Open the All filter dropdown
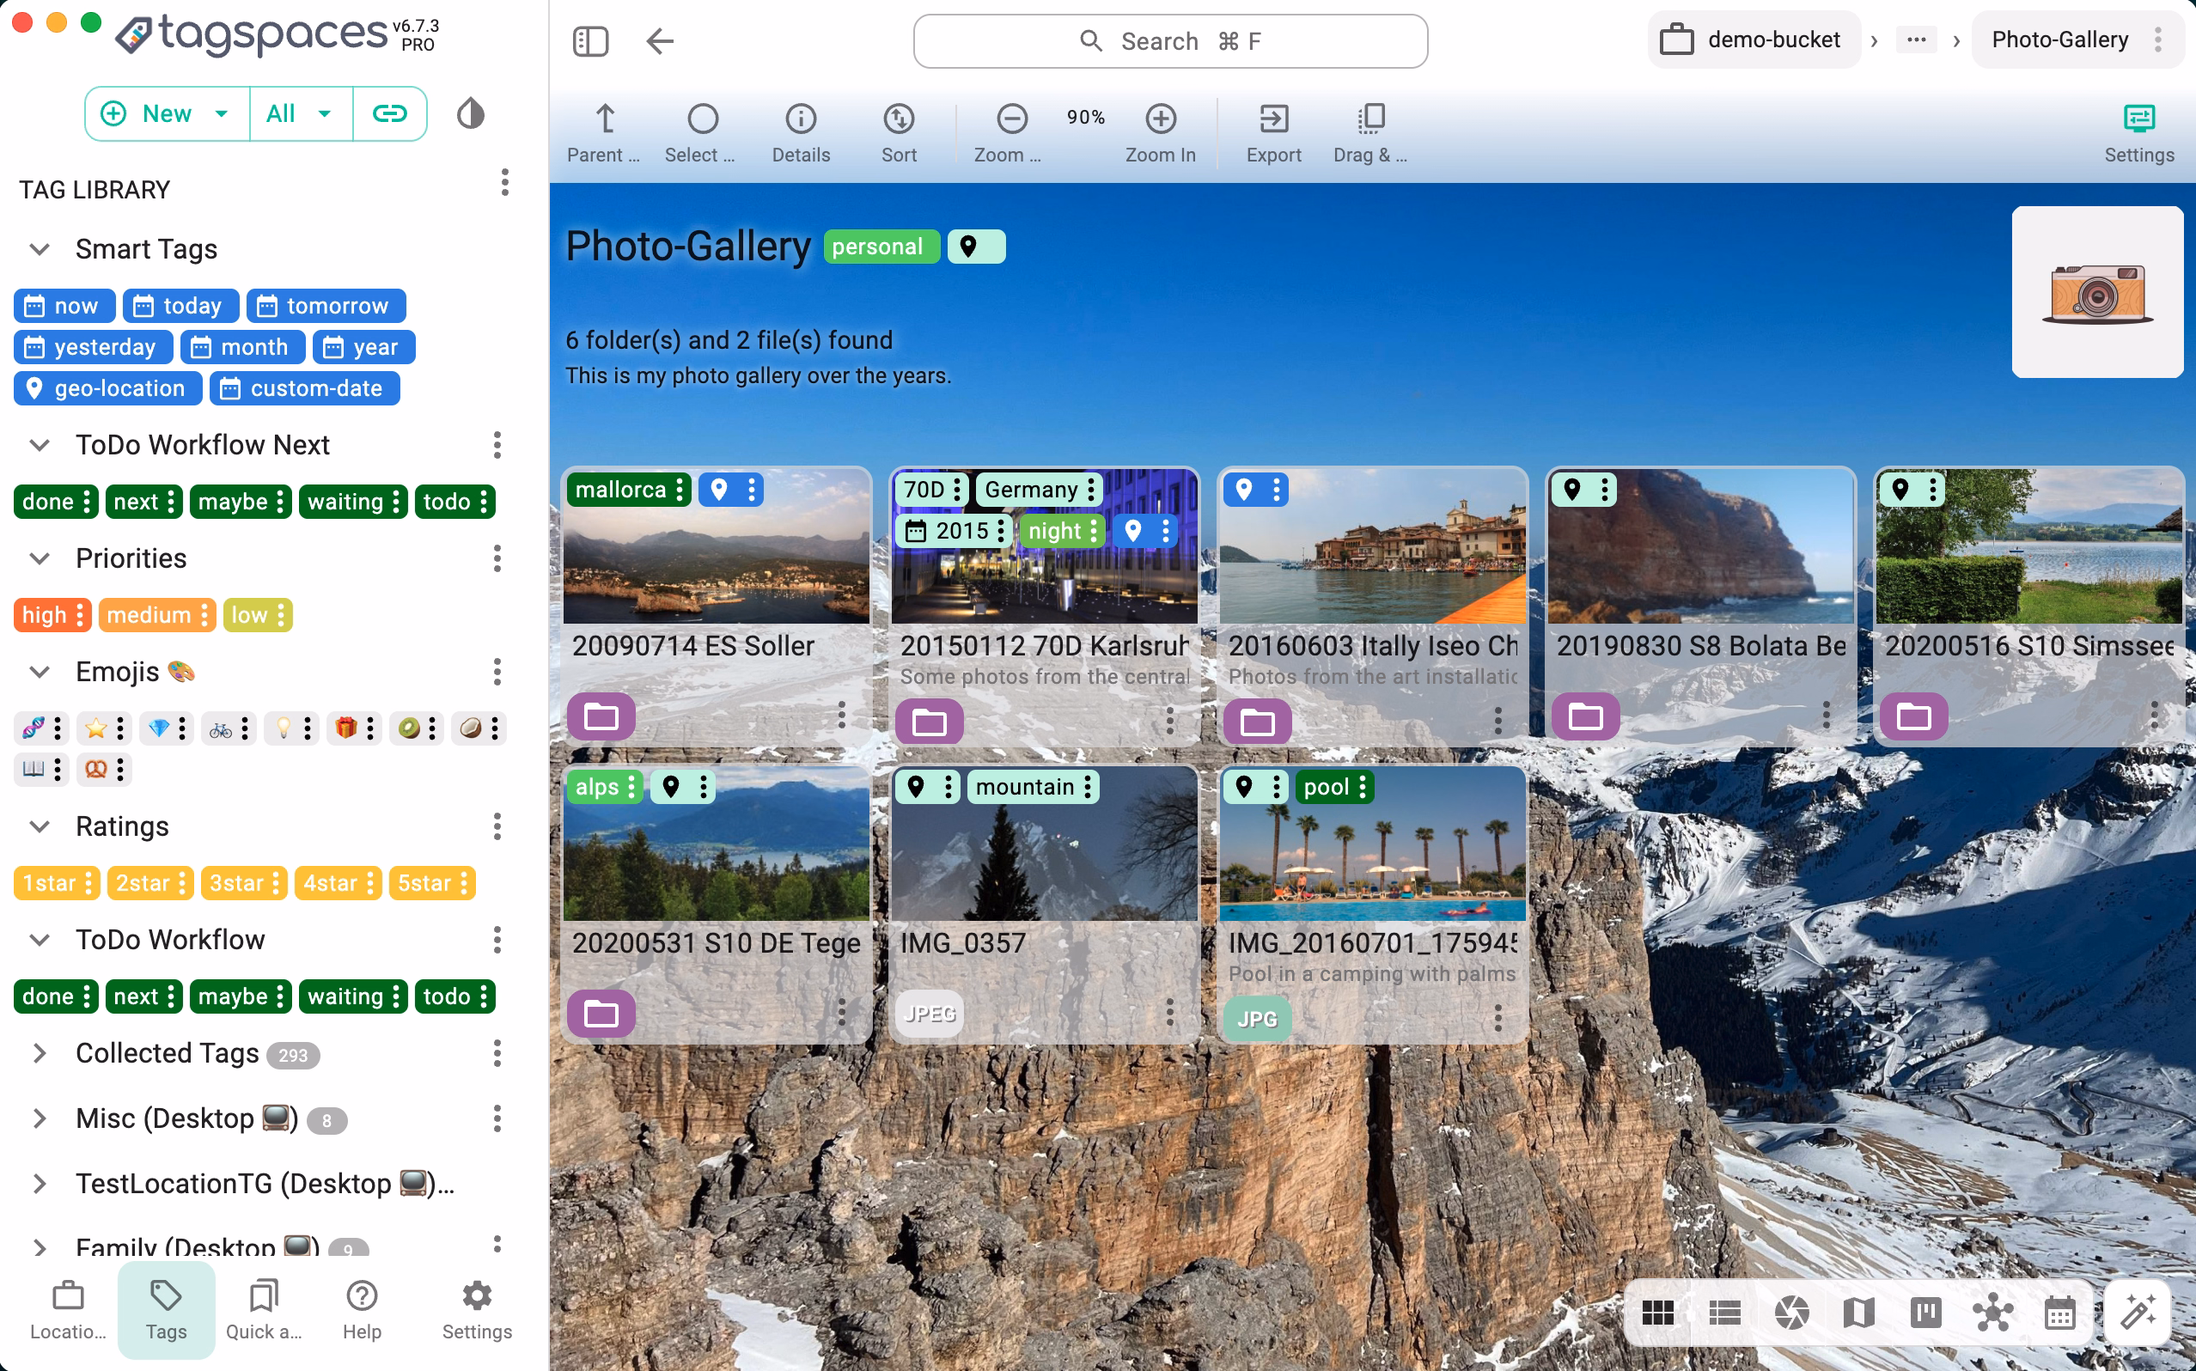The image size is (2196, 1371). [299, 113]
